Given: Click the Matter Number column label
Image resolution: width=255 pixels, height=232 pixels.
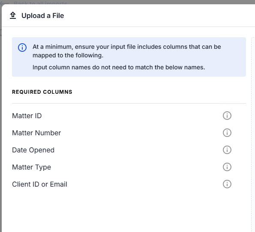Looking at the screenshot, I should tap(36, 133).
